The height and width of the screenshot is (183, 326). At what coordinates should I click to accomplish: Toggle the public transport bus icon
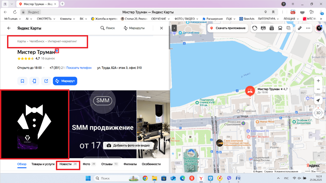(280, 28)
